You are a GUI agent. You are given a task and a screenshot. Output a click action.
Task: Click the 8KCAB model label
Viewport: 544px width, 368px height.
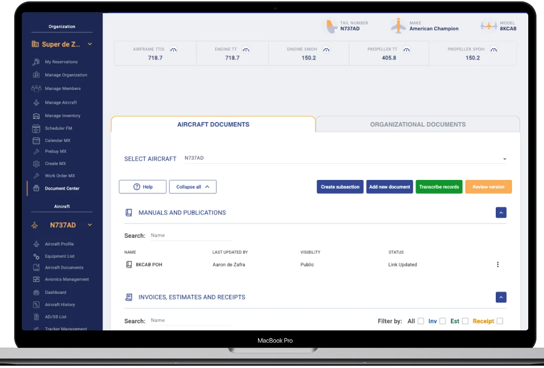508,29
